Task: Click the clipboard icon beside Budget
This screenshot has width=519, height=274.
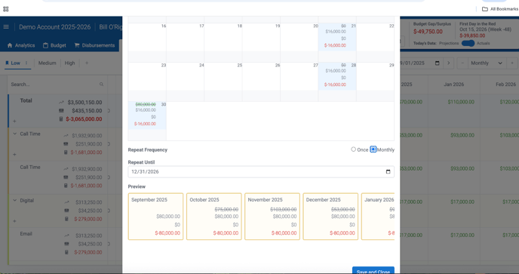Action: [x=46, y=45]
